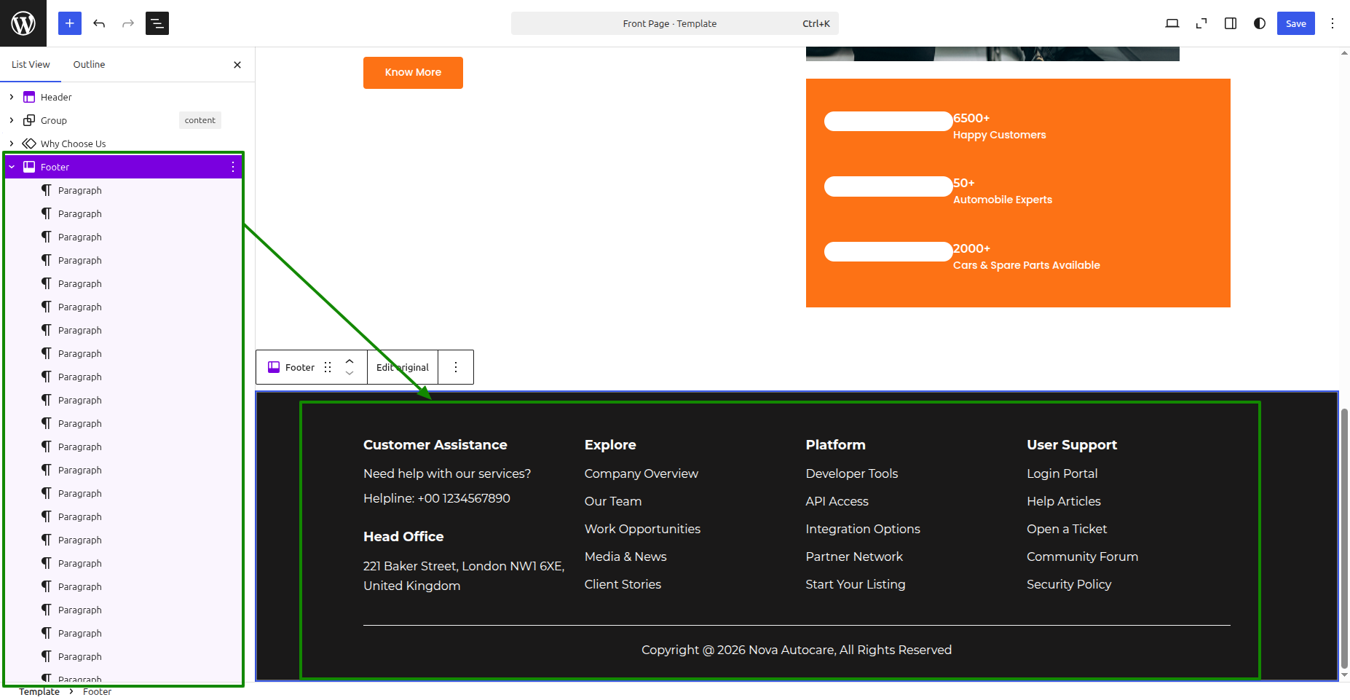Click Footer in the bottom breadcrumb

point(97,692)
